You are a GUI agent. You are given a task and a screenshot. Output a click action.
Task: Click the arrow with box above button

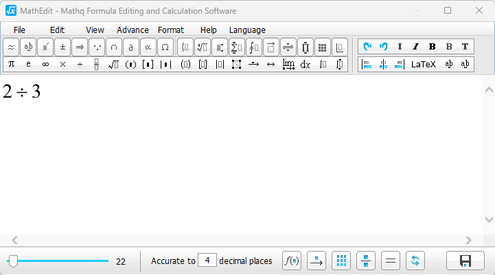coord(316,261)
